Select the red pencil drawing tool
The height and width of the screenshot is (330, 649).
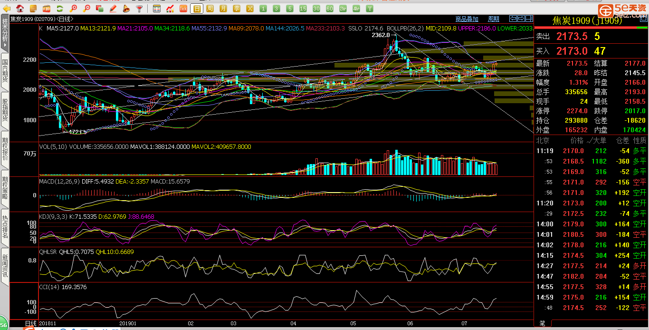[113, 9]
